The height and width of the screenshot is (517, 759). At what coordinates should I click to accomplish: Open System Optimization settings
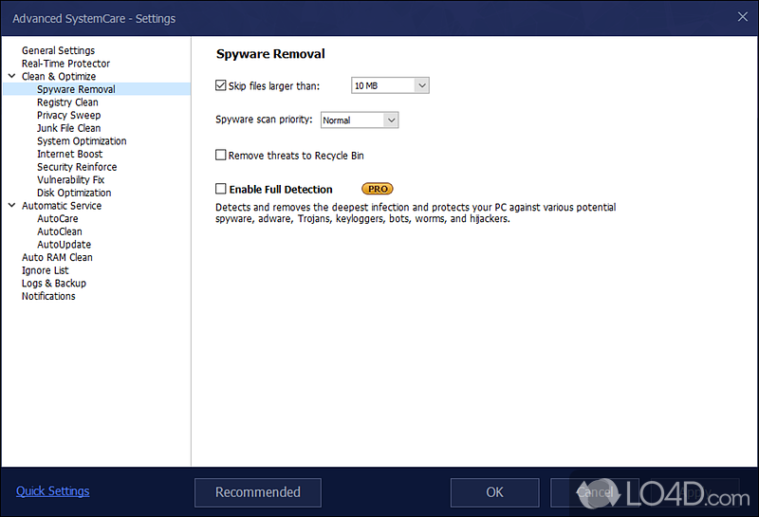click(x=82, y=140)
